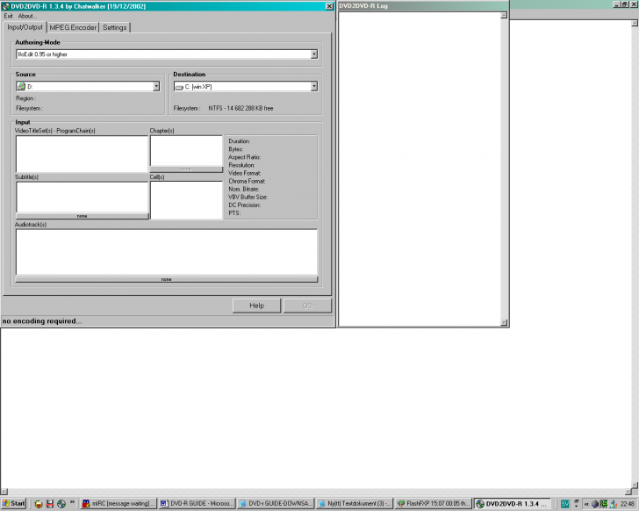Click the DVD2DVD-R Log scroll up arrow

coord(504,15)
